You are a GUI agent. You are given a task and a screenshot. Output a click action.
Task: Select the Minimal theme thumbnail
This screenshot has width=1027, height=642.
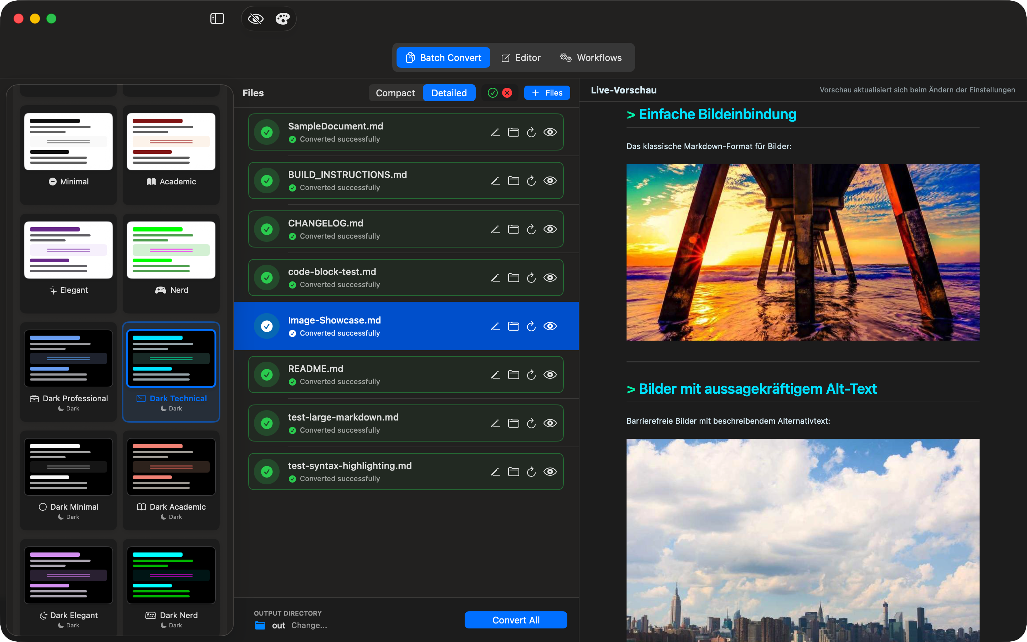(68, 142)
